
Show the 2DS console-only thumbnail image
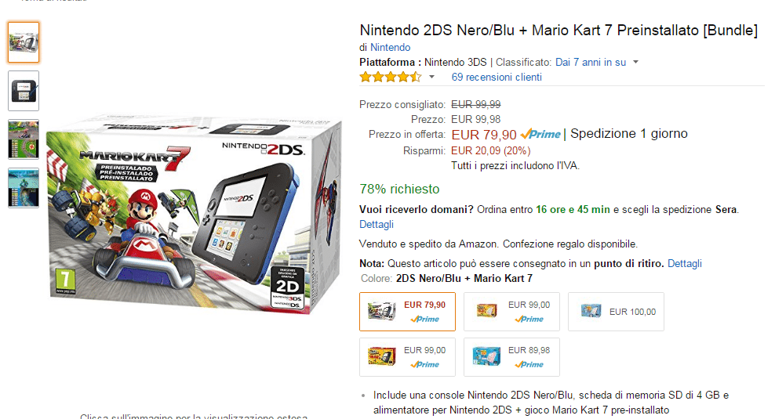[24, 91]
